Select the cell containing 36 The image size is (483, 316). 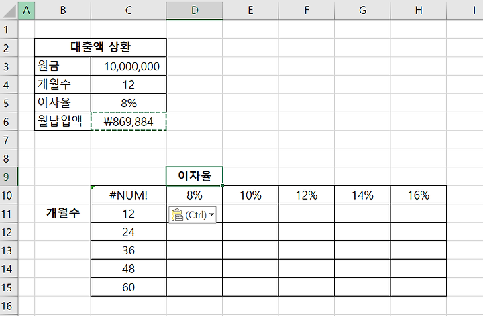pyautogui.click(x=128, y=250)
